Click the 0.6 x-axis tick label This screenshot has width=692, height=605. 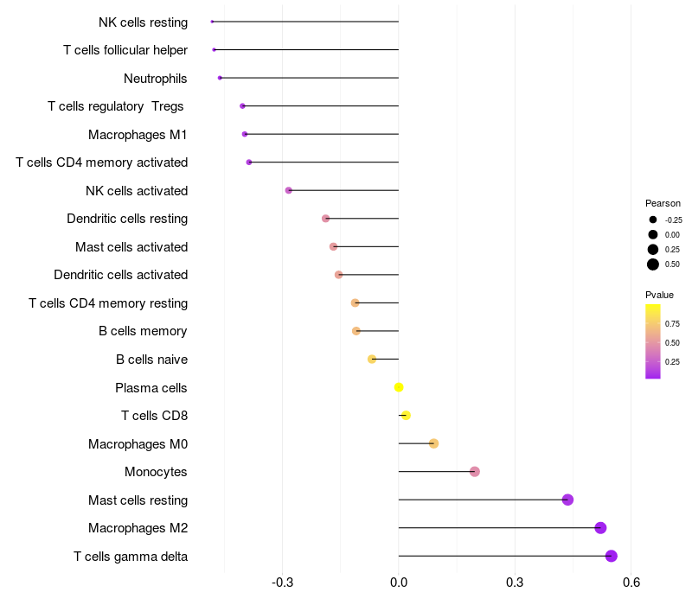(631, 583)
